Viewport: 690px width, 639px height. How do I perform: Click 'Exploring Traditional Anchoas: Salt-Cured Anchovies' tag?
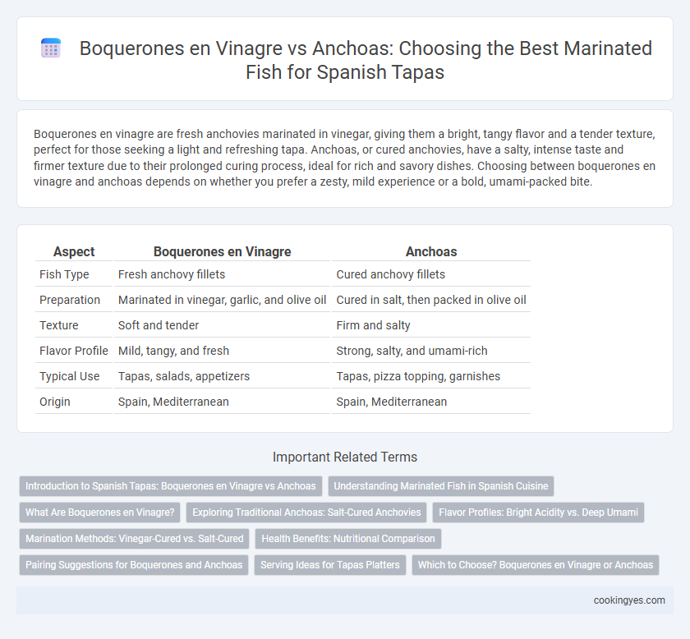click(x=306, y=513)
